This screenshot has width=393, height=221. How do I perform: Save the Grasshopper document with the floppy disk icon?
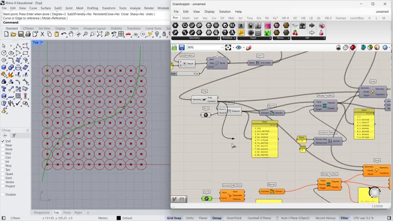tap(182, 48)
